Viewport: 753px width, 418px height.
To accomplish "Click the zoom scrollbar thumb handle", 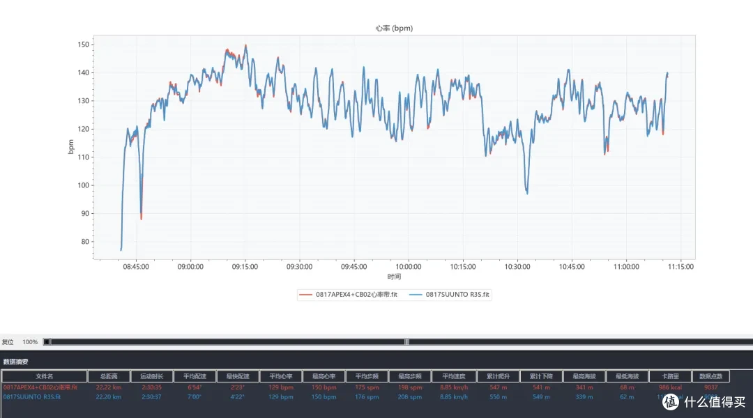I will pyautogui.click(x=406, y=342).
